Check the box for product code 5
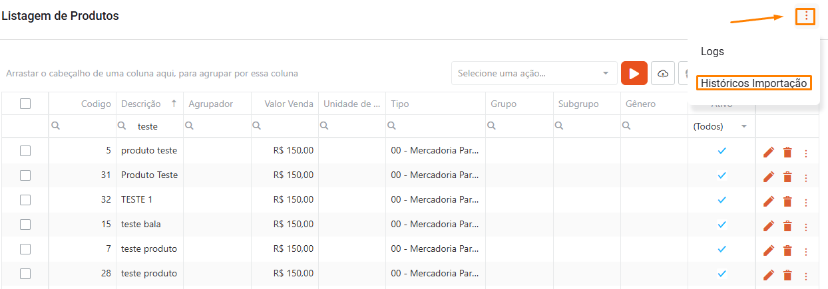Screen dimensions: 828x289 point(25,151)
